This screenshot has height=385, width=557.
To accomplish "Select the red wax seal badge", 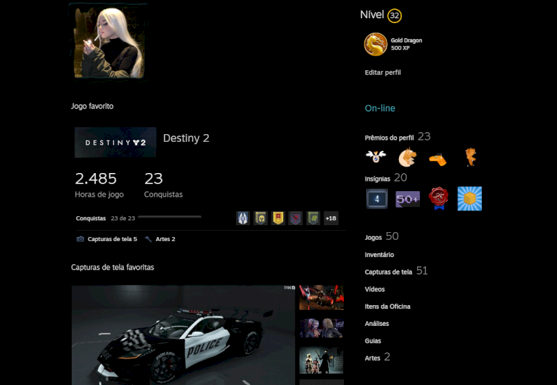I will 439,198.
